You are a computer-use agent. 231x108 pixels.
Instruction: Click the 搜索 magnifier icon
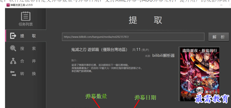[x=13, y=48]
